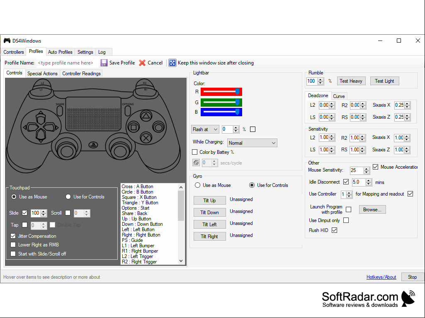The height and width of the screenshot is (318, 425).
Task: Click the R2 trigger on controller image
Action: [144, 83]
